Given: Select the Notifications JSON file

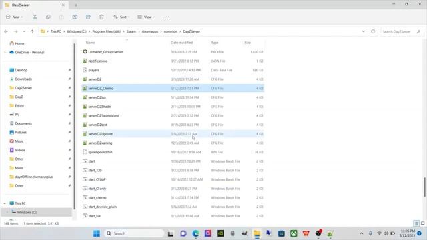Looking at the screenshot, I should point(173,61).
